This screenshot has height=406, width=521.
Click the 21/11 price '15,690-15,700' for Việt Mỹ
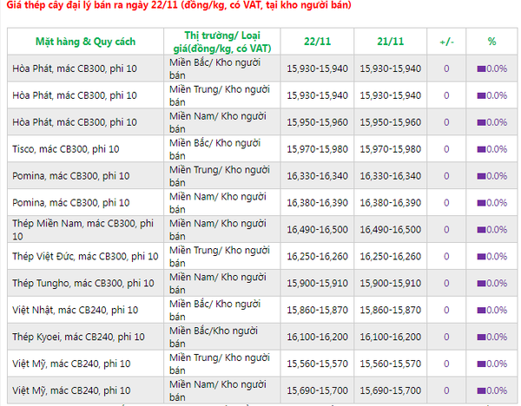391,390
